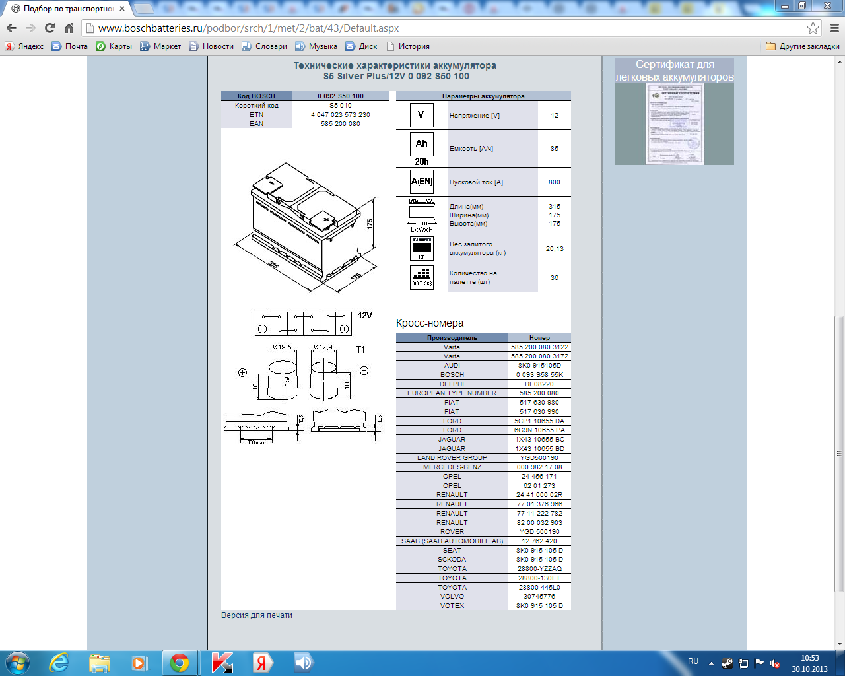The height and width of the screenshot is (676, 845).
Task: Close the Подбор по транспортног tab
Action: (x=122, y=9)
